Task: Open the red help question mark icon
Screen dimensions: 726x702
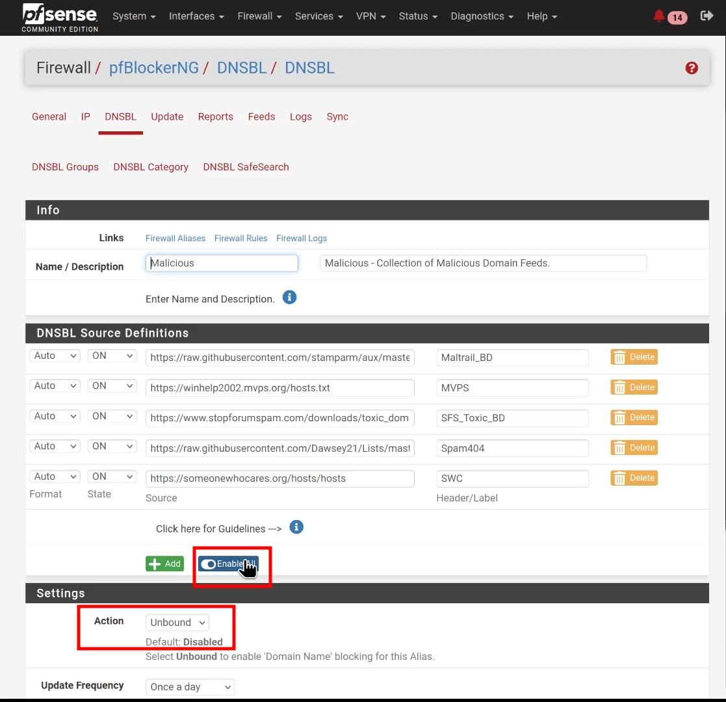Action: tap(692, 68)
